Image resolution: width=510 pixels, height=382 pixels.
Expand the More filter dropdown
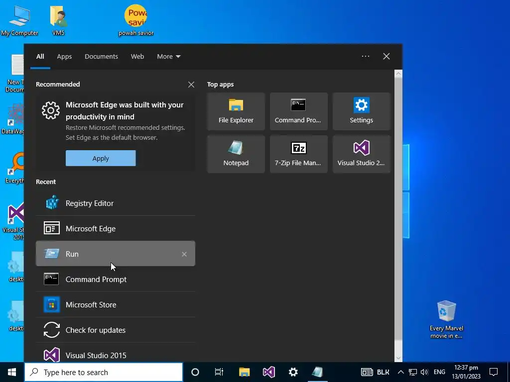pos(168,57)
